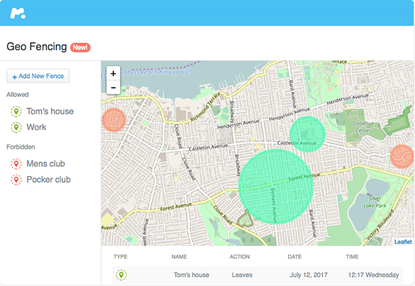This screenshot has width=415, height=286.
Task: Click green pin icon beside Work
Action: (x=16, y=127)
